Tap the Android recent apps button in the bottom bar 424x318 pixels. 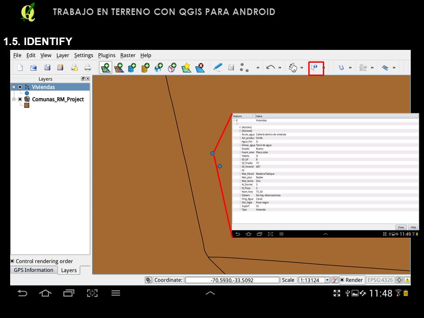[x=69, y=293]
